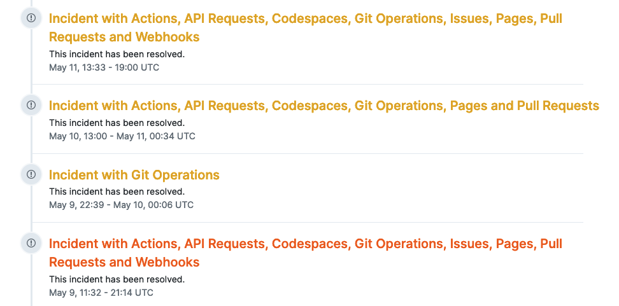Image resolution: width=619 pixels, height=306 pixels.
Task: Click the timestamp May 9, 22:39 - May 10, 00:06 UTC
Action: [x=121, y=205]
